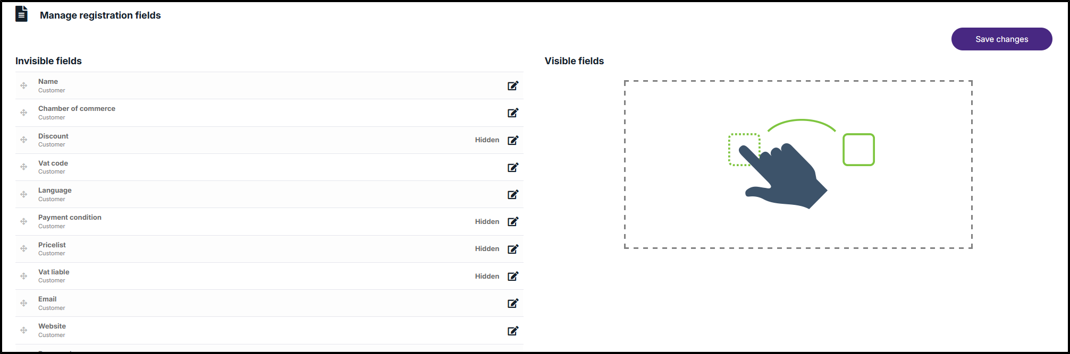This screenshot has height=354, width=1070.
Task: Save changes to registration fields
Action: tap(1001, 39)
